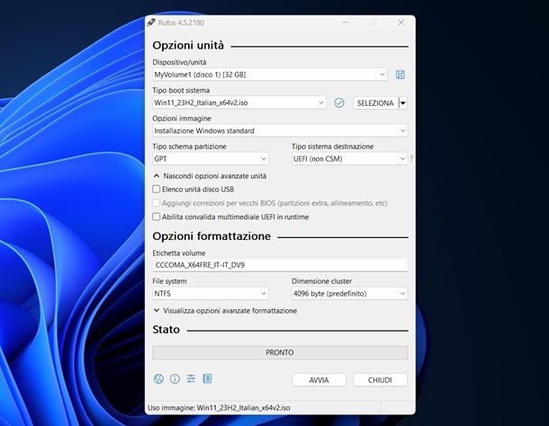Viewport: 549px width, 426px height.
Task: Open the log viewer icon
Action: [x=207, y=378]
